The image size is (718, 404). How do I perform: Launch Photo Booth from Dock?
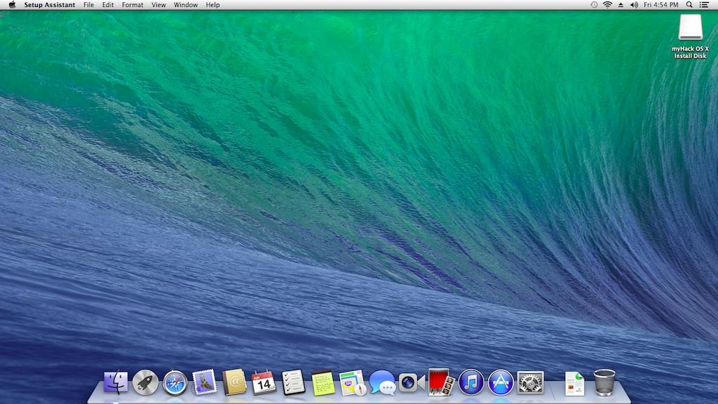pyautogui.click(x=441, y=382)
